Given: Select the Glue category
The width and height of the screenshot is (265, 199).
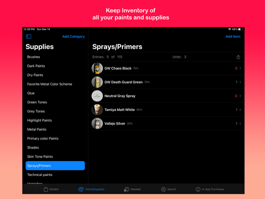Looking at the screenshot, I should point(55,93).
